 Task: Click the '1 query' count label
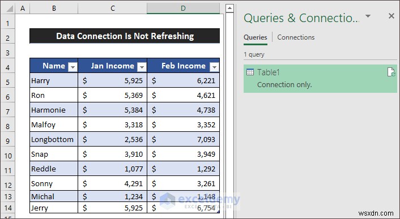[254, 54]
